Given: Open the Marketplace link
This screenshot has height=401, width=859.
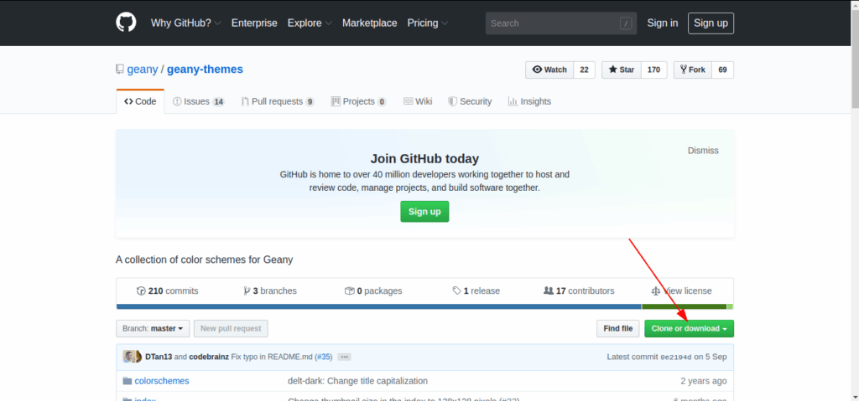Looking at the screenshot, I should pyautogui.click(x=370, y=23).
